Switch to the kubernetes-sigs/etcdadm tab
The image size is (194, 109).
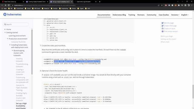click(85, 2)
